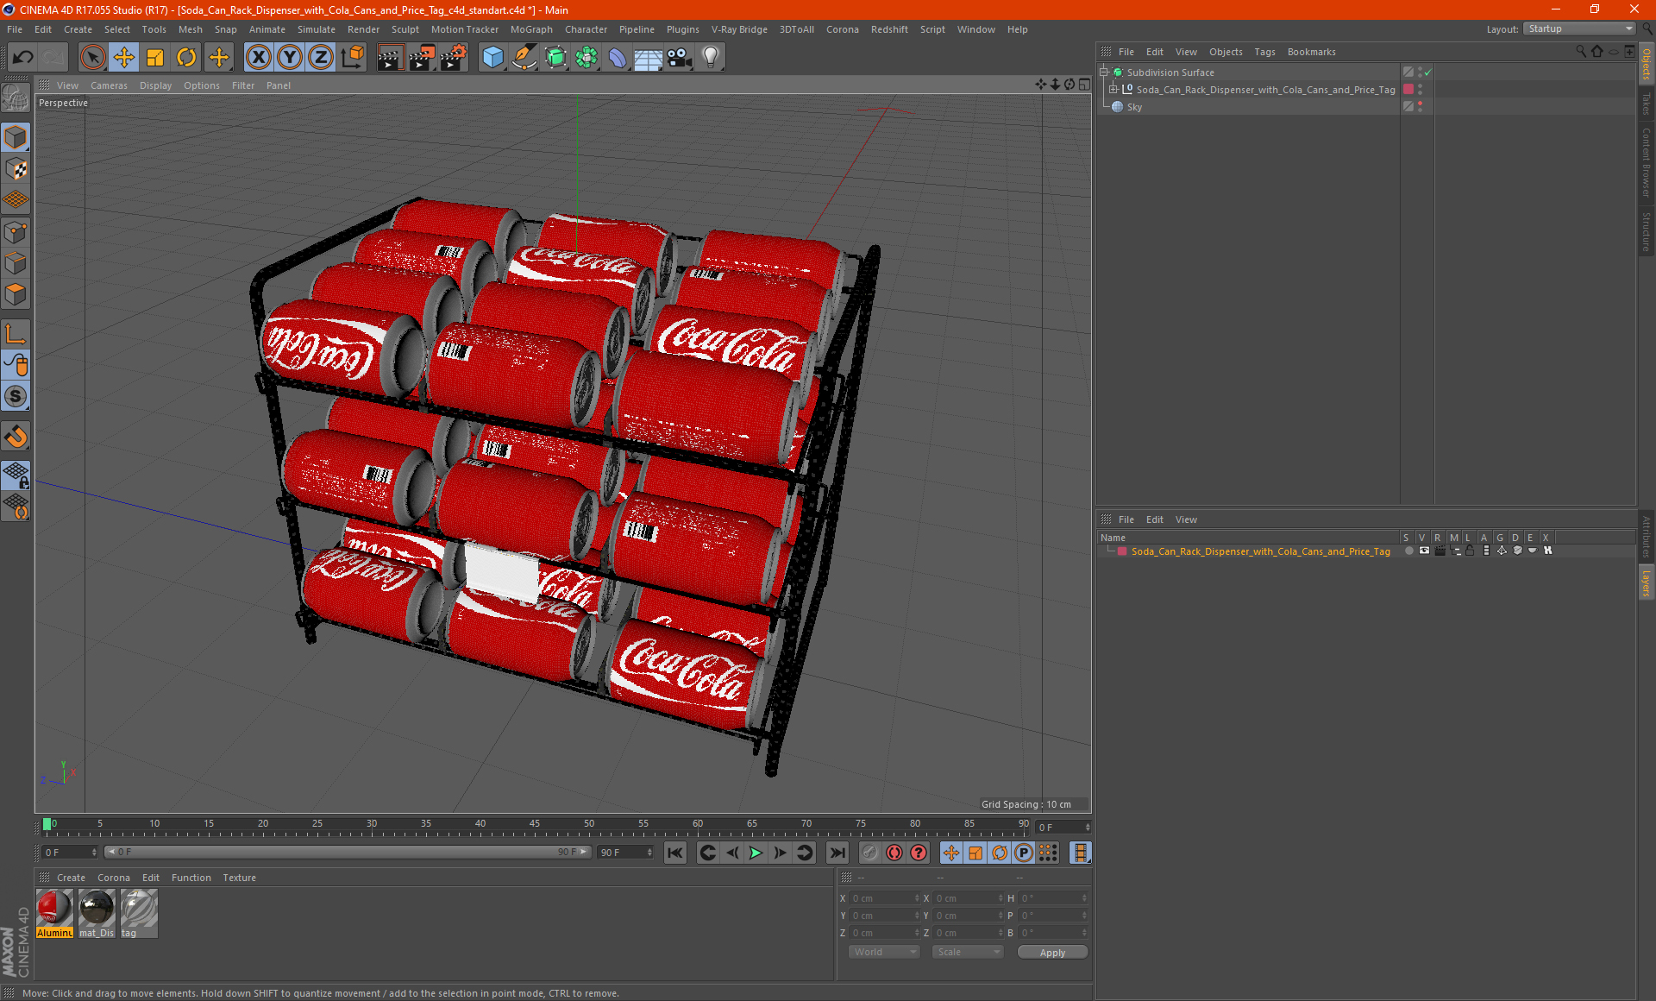Switch to Points mode
The height and width of the screenshot is (1001, 1656).
point(16,232)
